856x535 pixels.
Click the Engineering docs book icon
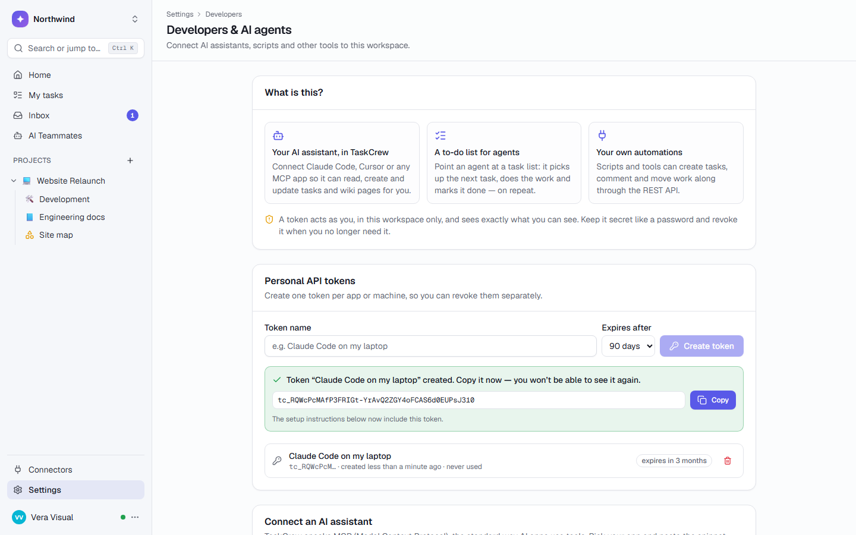pos(30,217)
